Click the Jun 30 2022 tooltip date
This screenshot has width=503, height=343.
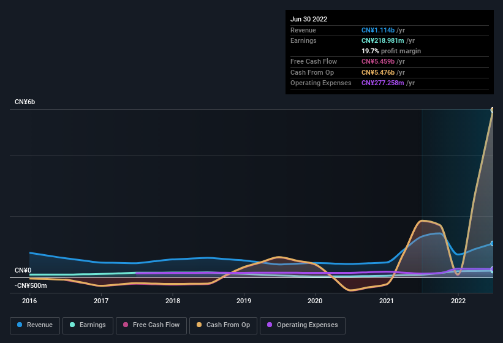click(x=309, y=19)
